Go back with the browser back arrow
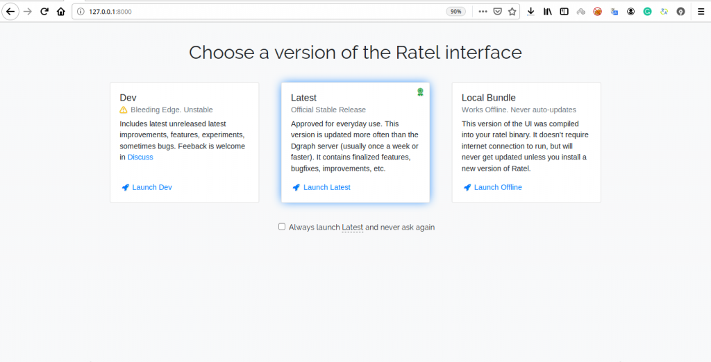The image size is (711, 362). (x=10, y=12)
